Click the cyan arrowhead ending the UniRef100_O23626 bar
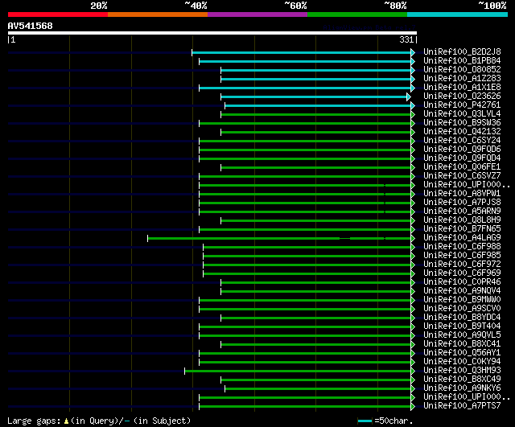 409,96
